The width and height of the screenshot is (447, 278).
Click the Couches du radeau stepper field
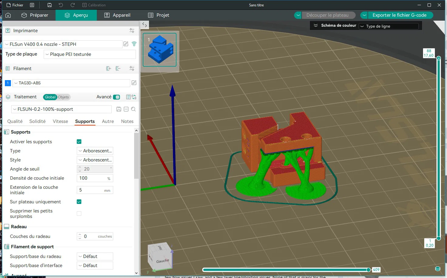click(95, 236)
